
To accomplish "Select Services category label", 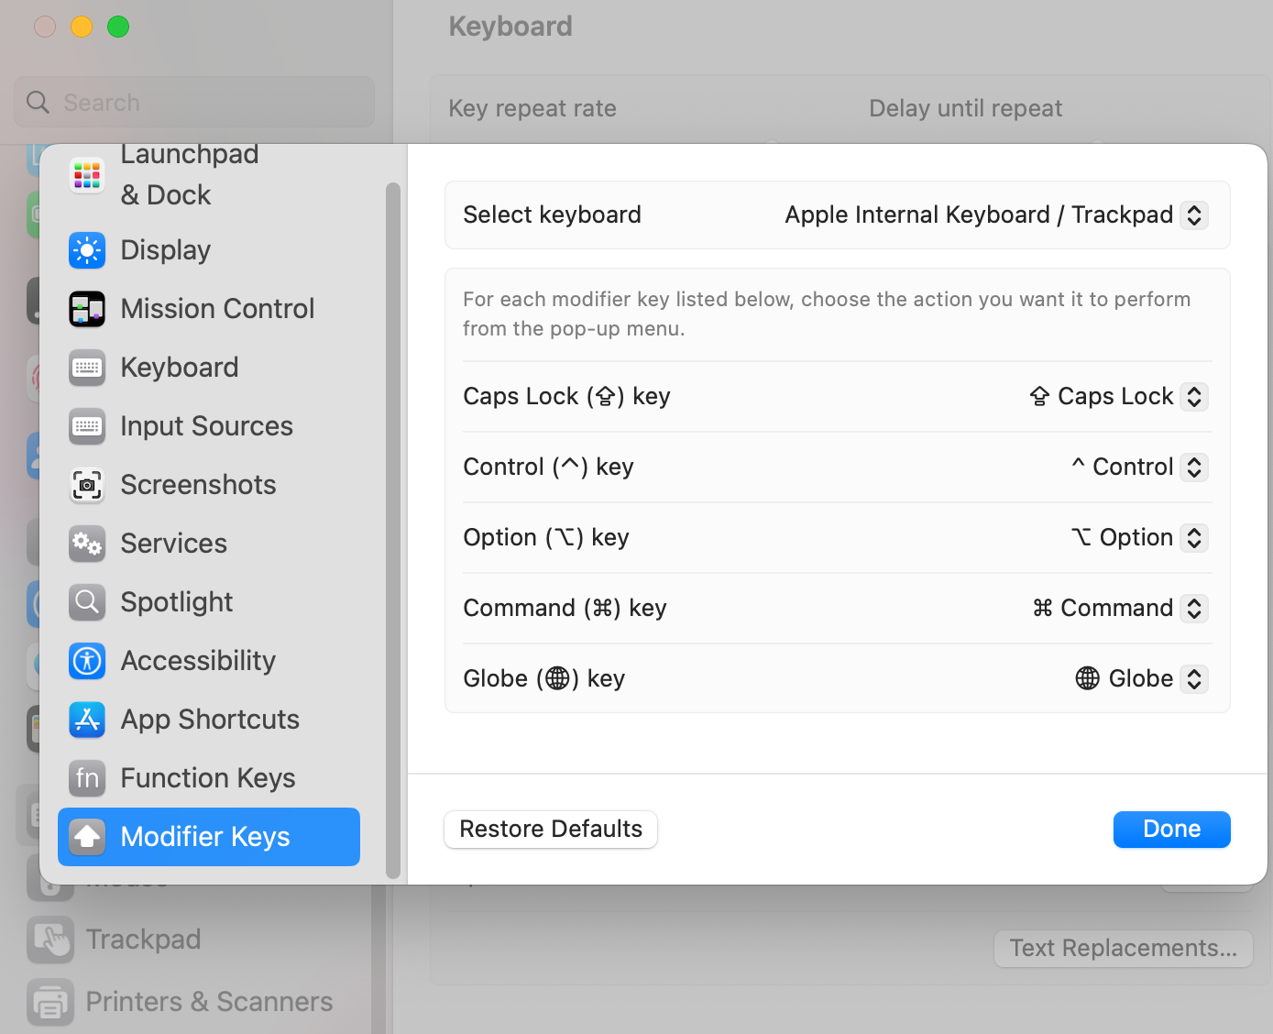I will point(174,544).
